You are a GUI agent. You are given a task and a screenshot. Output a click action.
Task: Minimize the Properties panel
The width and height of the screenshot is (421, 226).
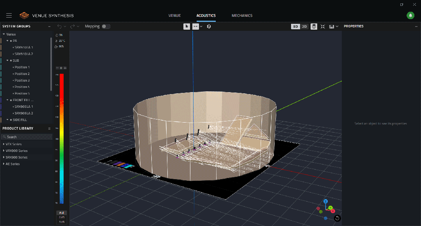pyautogui.click(x=416, y=26)
